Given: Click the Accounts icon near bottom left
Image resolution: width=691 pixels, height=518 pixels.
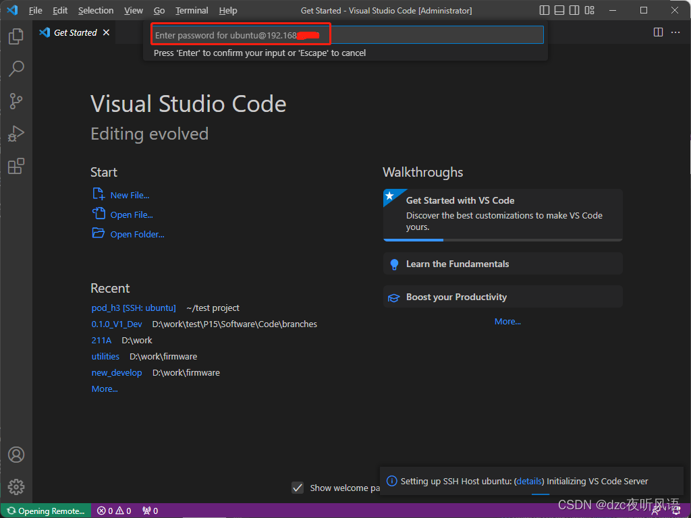Looking at the screenshot, I should (x=16, y=455).
